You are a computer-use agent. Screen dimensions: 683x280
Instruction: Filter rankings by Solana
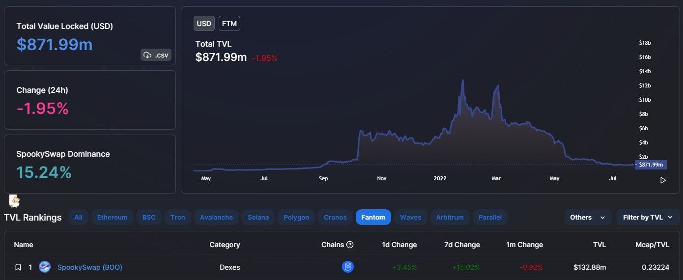(258, 217)
